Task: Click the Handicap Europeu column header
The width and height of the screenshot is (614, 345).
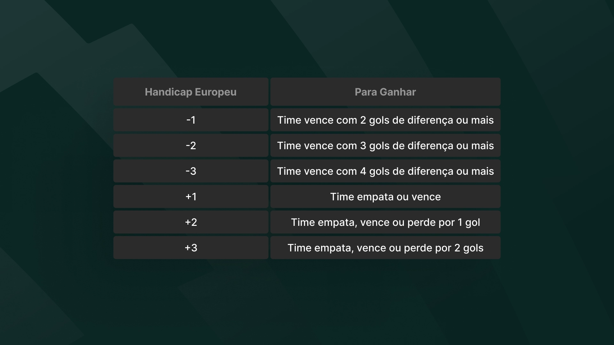Action: (x=191, y=92)
